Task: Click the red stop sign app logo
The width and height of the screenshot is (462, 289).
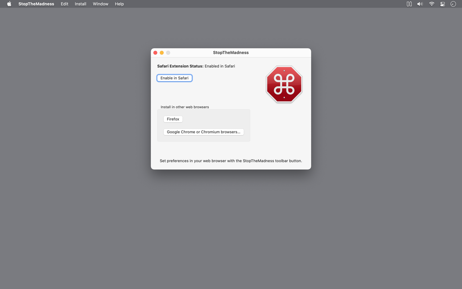Action: point(284,84)
